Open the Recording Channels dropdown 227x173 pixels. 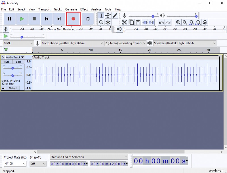125,43
